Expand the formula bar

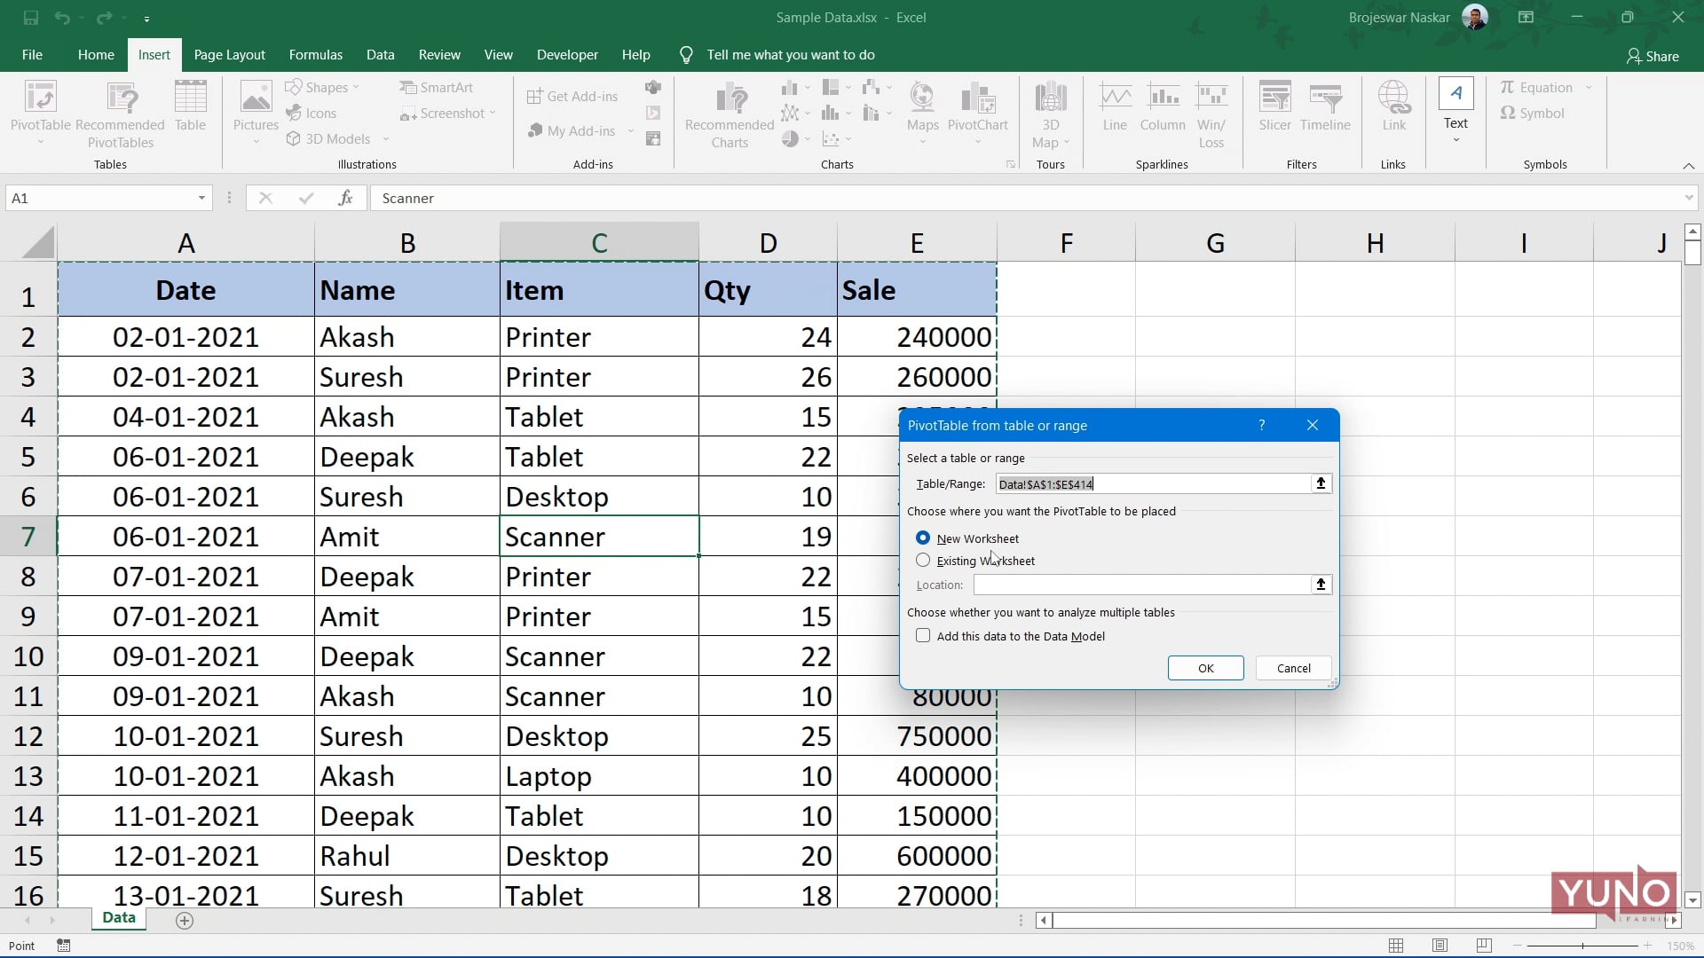(1688, 198)
